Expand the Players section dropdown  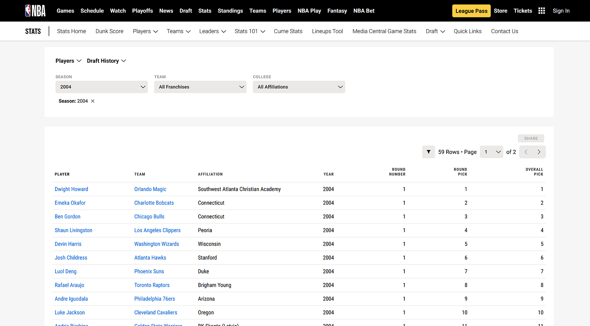[x=68, y=61]
